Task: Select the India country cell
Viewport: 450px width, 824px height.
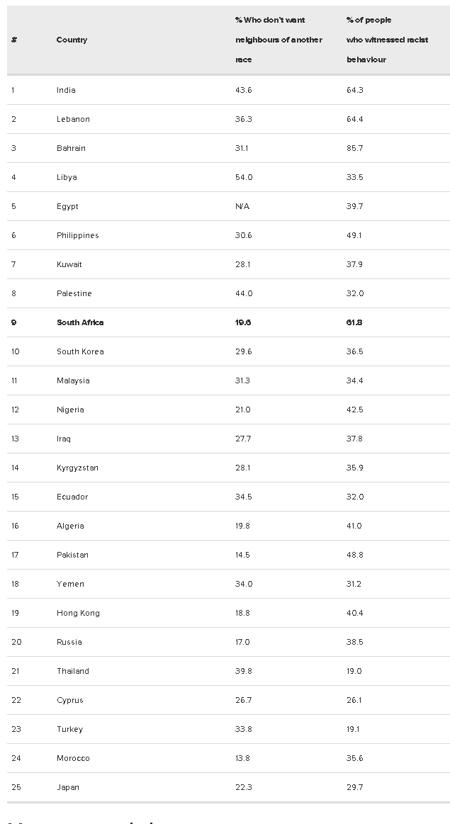Action: click(x=66, y=91)
